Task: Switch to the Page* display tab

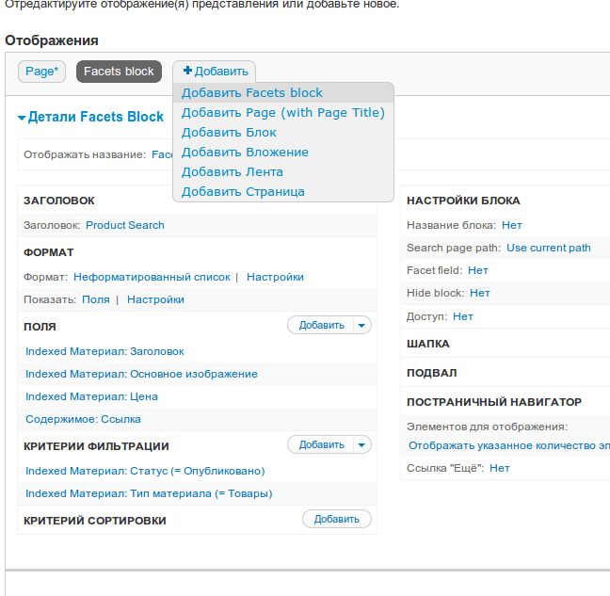Action: click(41, 72)
